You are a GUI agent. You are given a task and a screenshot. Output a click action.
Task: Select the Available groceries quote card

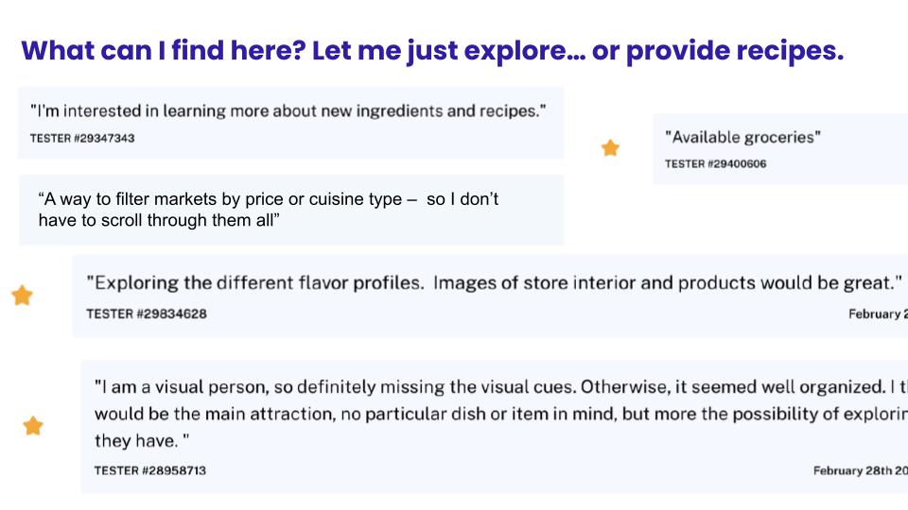tap(780, 149)
